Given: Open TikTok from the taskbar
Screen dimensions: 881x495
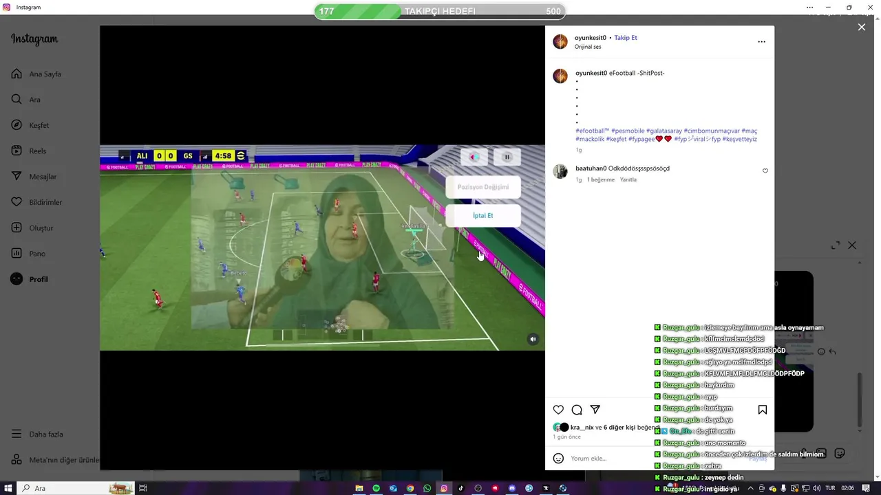Looking at the screenshot, I should (461, 488).
